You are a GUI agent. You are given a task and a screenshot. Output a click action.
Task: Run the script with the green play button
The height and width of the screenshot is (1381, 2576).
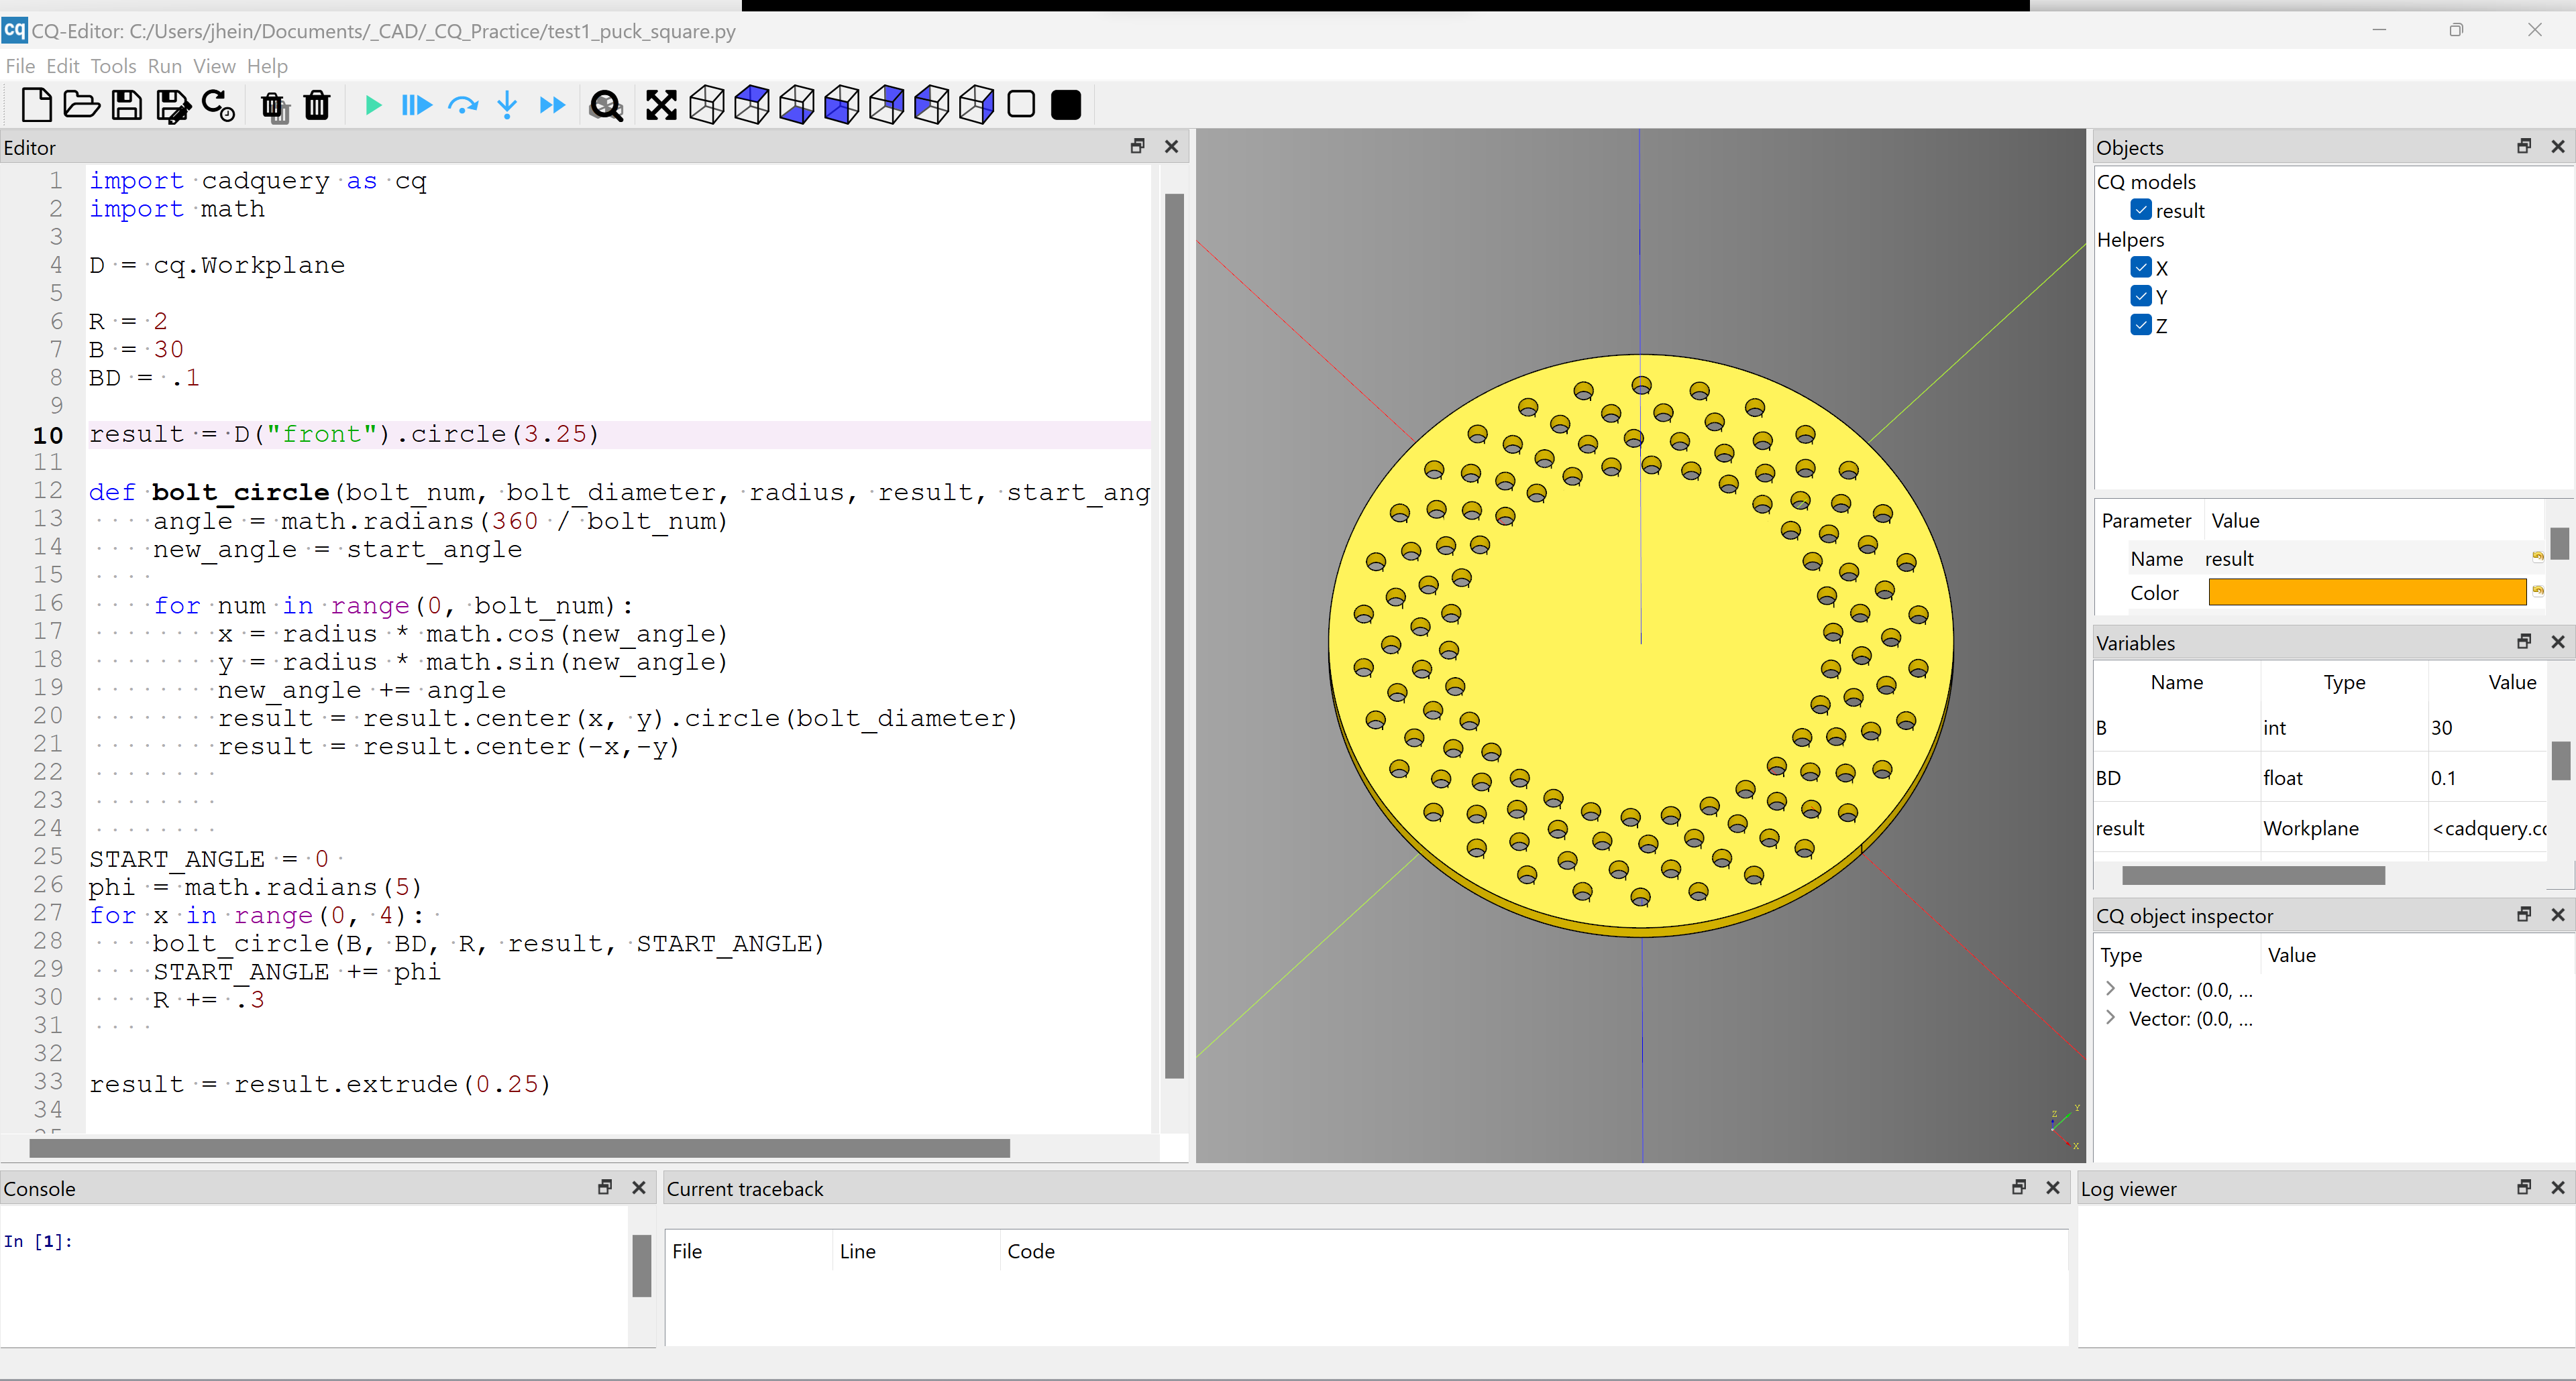(373, 105)
